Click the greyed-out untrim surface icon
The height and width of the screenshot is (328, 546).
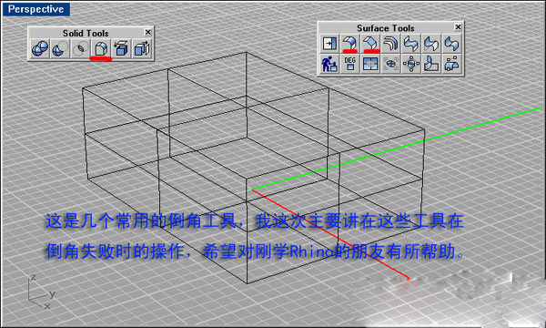[390, 64]
